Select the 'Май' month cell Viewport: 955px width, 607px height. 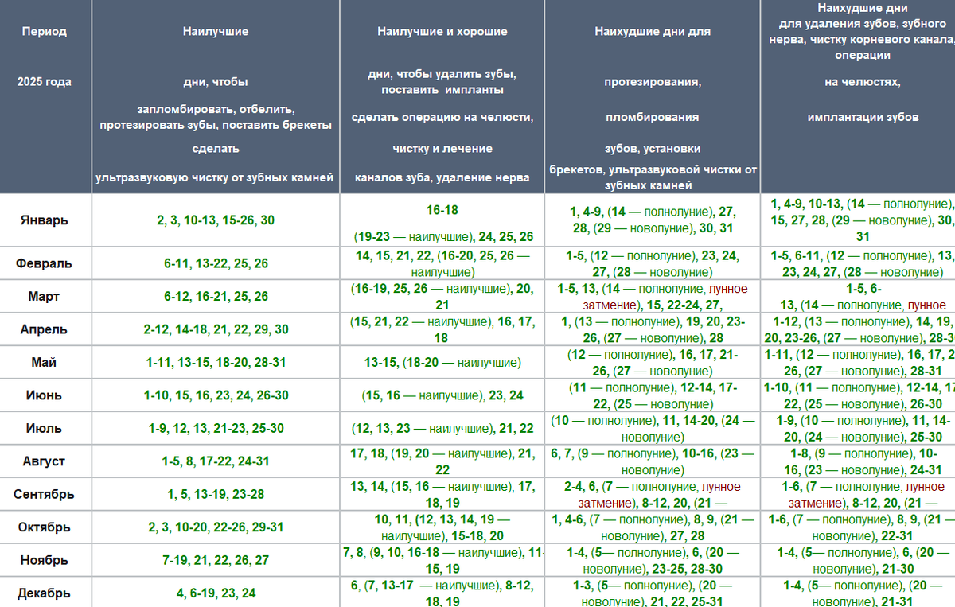pyautogui.click(x=45, y=362)
